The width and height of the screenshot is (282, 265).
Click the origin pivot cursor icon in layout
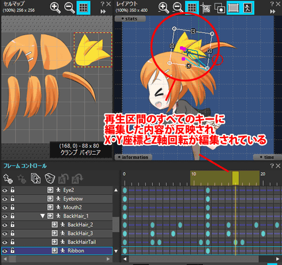click(x=206, y=8)
